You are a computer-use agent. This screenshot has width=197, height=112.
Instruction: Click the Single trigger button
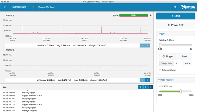[167, 56]
